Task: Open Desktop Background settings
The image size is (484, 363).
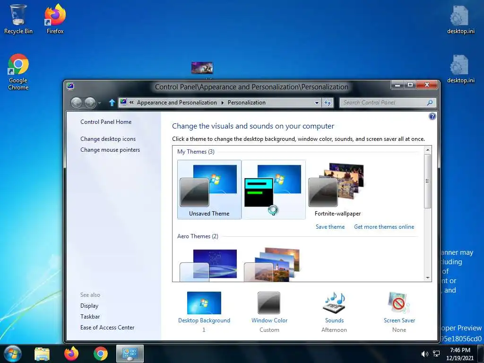Action: click(x=204, y=312)
